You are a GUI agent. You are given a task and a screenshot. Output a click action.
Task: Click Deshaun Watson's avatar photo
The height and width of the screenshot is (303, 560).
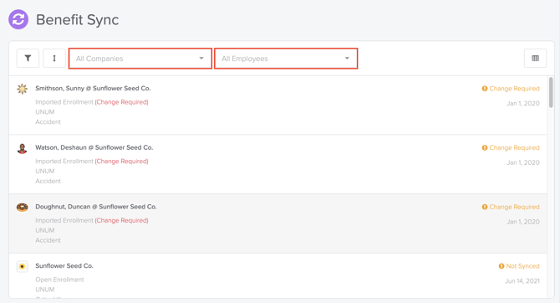(x=22, y=148)
